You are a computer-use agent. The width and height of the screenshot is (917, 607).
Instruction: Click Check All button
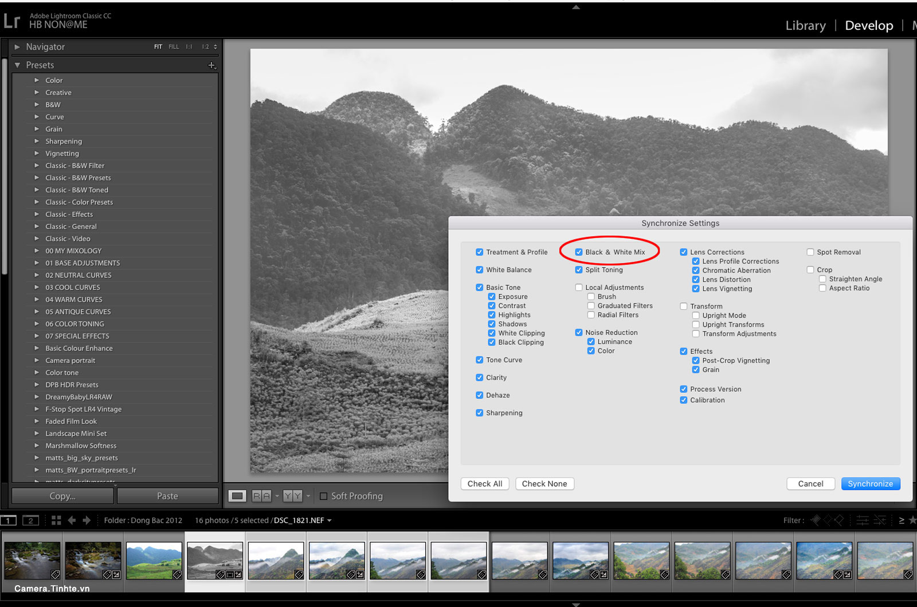point(485,484)
